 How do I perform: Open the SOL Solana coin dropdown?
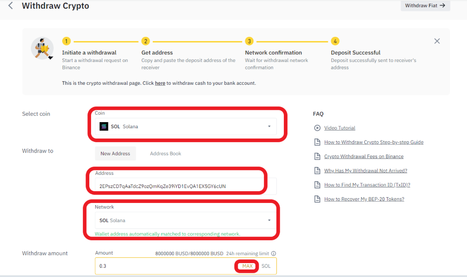coord(185,126)
